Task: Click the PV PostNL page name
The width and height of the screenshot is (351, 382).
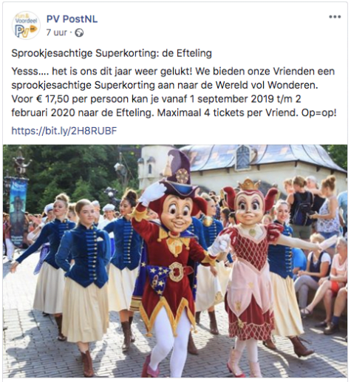Action: click(x=72, y=19)
